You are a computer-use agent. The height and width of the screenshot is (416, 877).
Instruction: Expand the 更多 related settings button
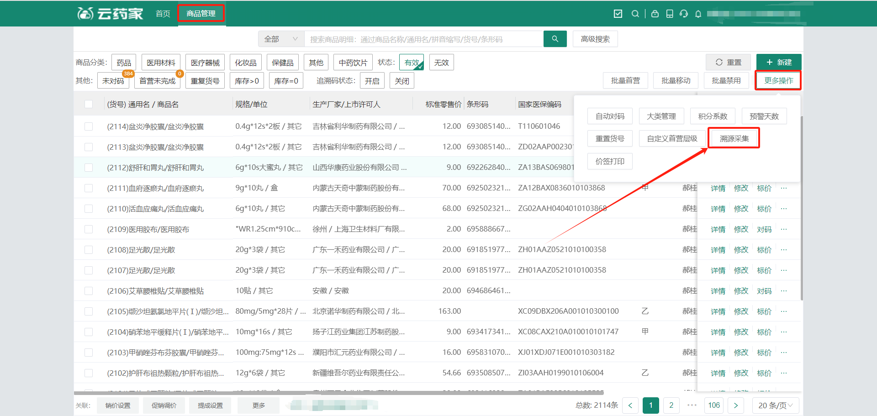pos(259,405)
